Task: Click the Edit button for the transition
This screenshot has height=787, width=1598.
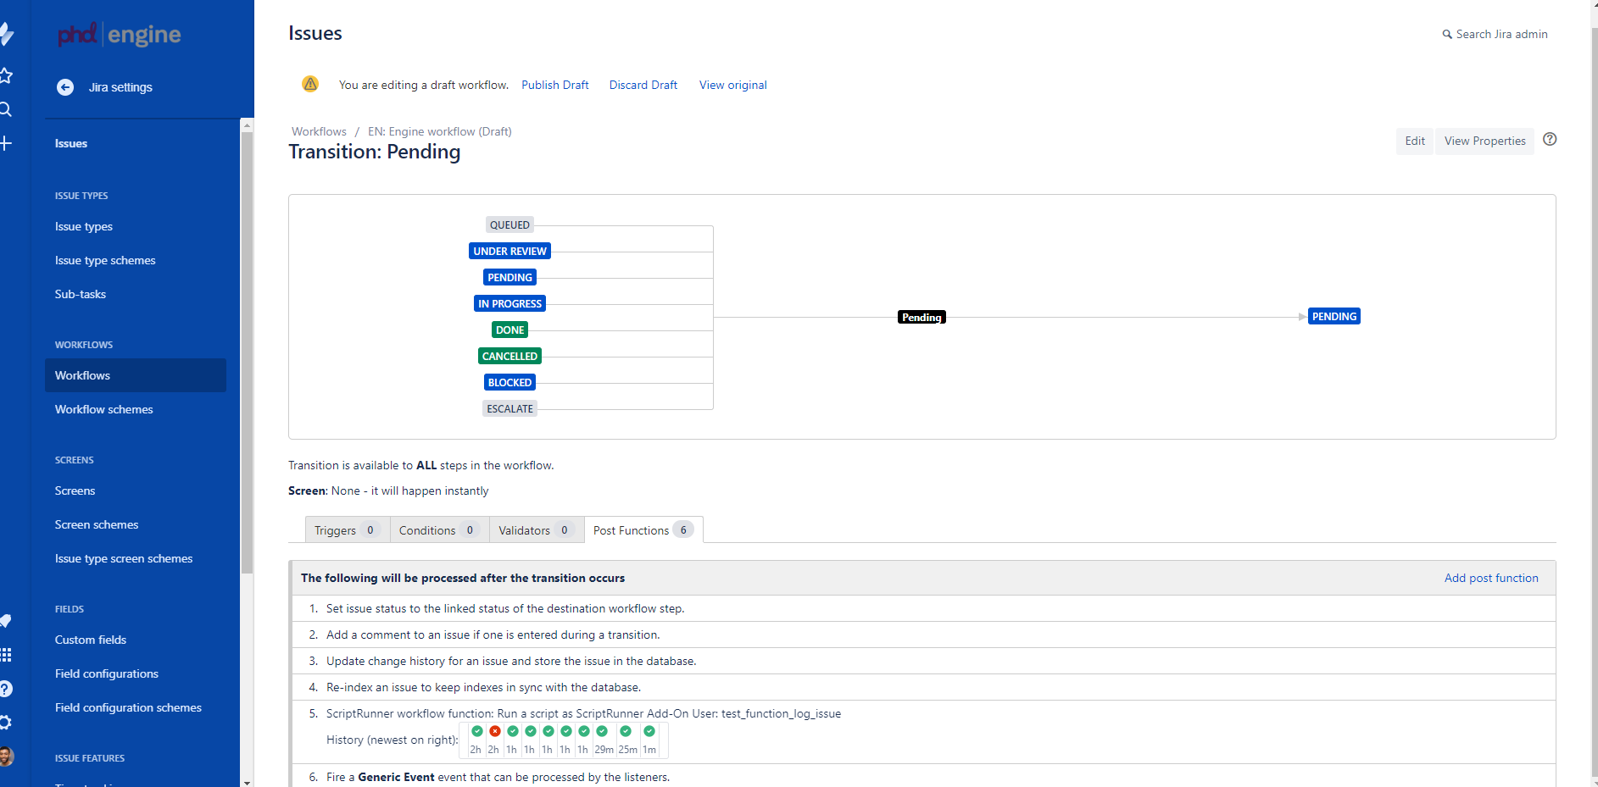Action: point(1414,141)
